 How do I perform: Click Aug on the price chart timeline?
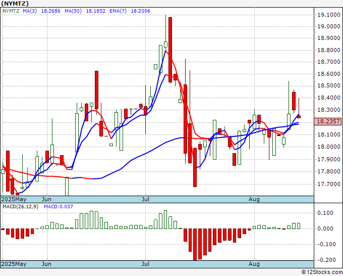(x=254, y=199)
